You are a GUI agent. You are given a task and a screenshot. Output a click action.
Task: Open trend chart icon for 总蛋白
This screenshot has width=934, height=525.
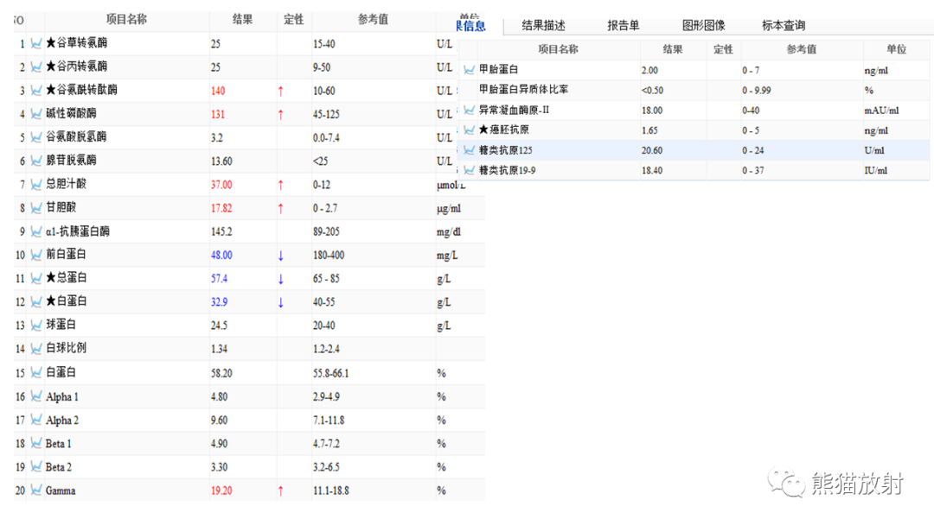click(36, 278)
